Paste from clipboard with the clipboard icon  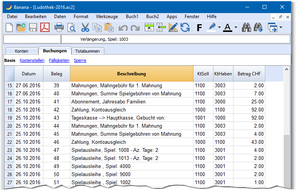(109, 27)
